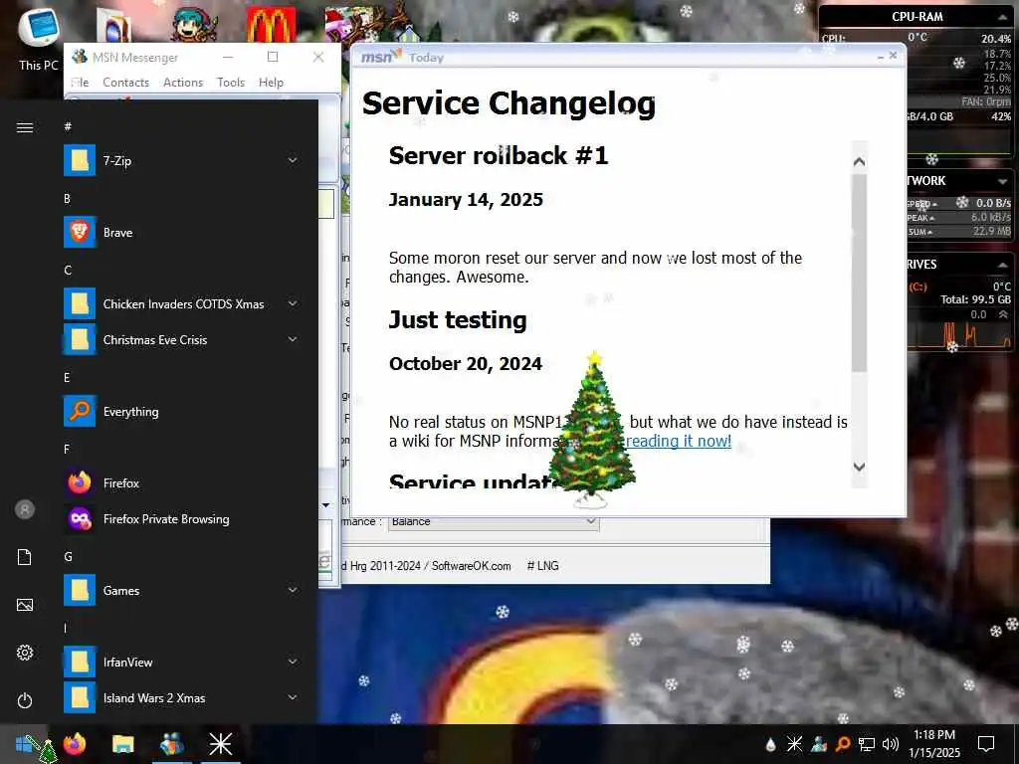Image resolution: width=1019 pixels, height=764 pixels.
Task: Open the volume control in the tray
Action: 891,744
